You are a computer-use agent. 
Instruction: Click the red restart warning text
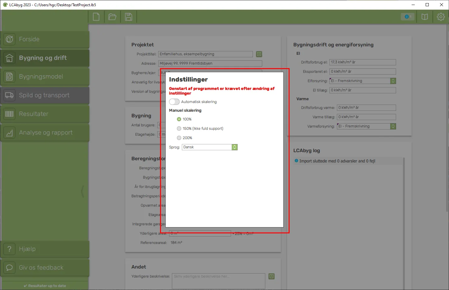click(x=222, y=91)
